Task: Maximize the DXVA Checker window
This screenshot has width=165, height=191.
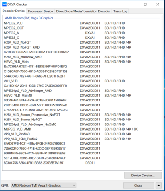Action: (145, 4)
